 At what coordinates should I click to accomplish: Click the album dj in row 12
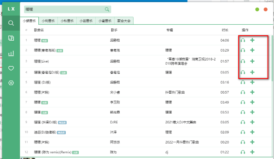pos(167,152)
